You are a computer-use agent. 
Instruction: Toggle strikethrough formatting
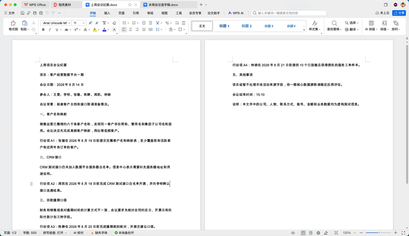(x=66, y=30)
